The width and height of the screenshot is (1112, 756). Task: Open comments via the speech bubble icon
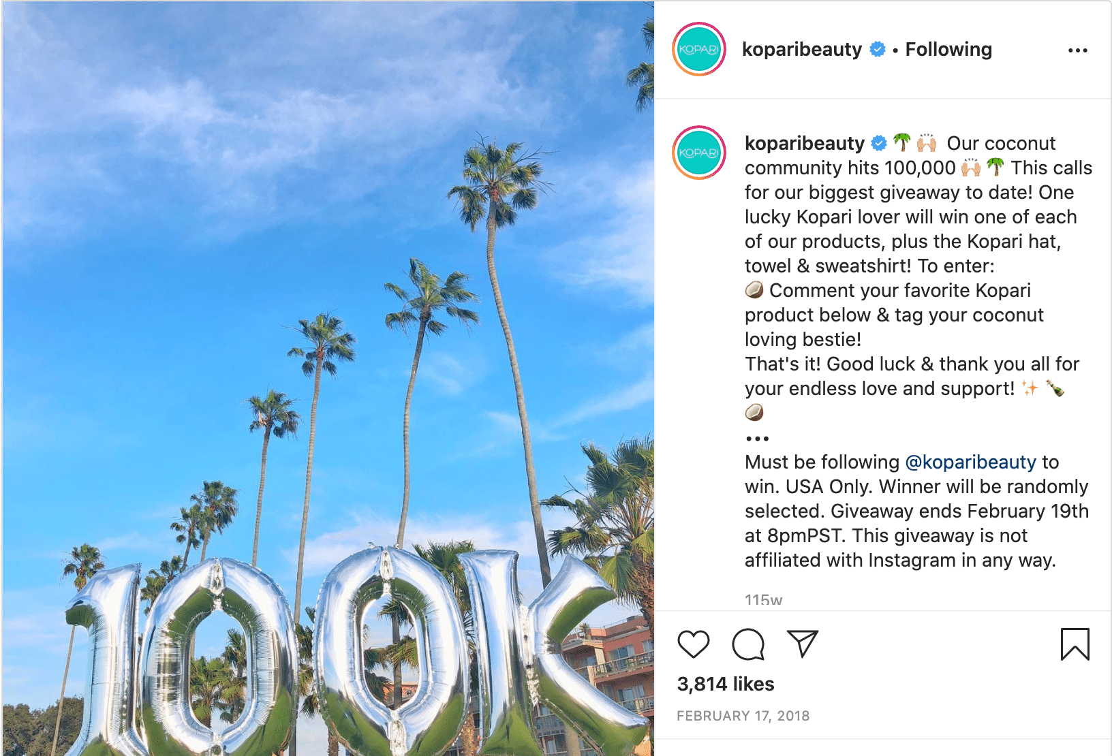(748, 644)
